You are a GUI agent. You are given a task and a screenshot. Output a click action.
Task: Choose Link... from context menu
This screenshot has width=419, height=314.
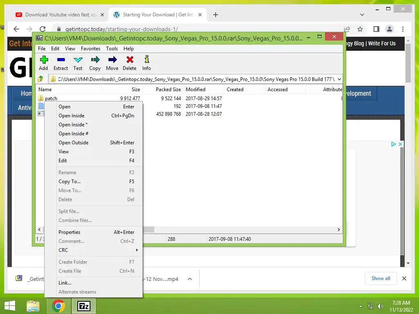(94, 283)
